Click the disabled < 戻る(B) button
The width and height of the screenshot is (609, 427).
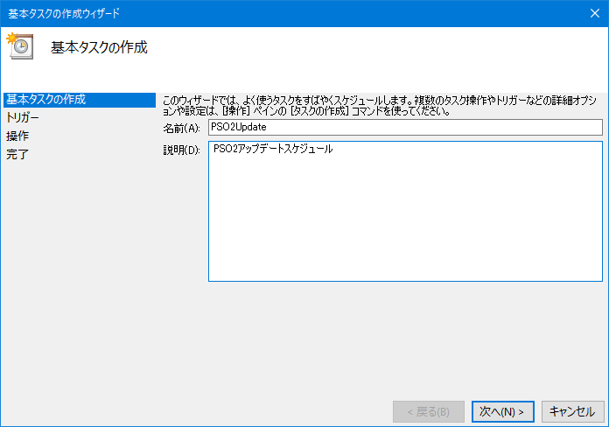429,411
